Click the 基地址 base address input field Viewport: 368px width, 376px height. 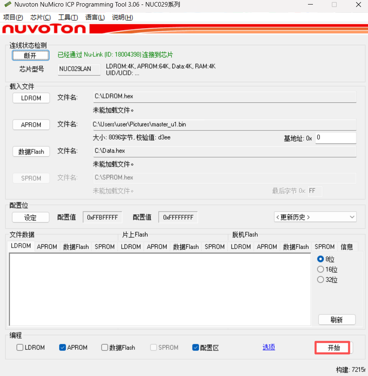pyautogui.click(x=335, y=138)
